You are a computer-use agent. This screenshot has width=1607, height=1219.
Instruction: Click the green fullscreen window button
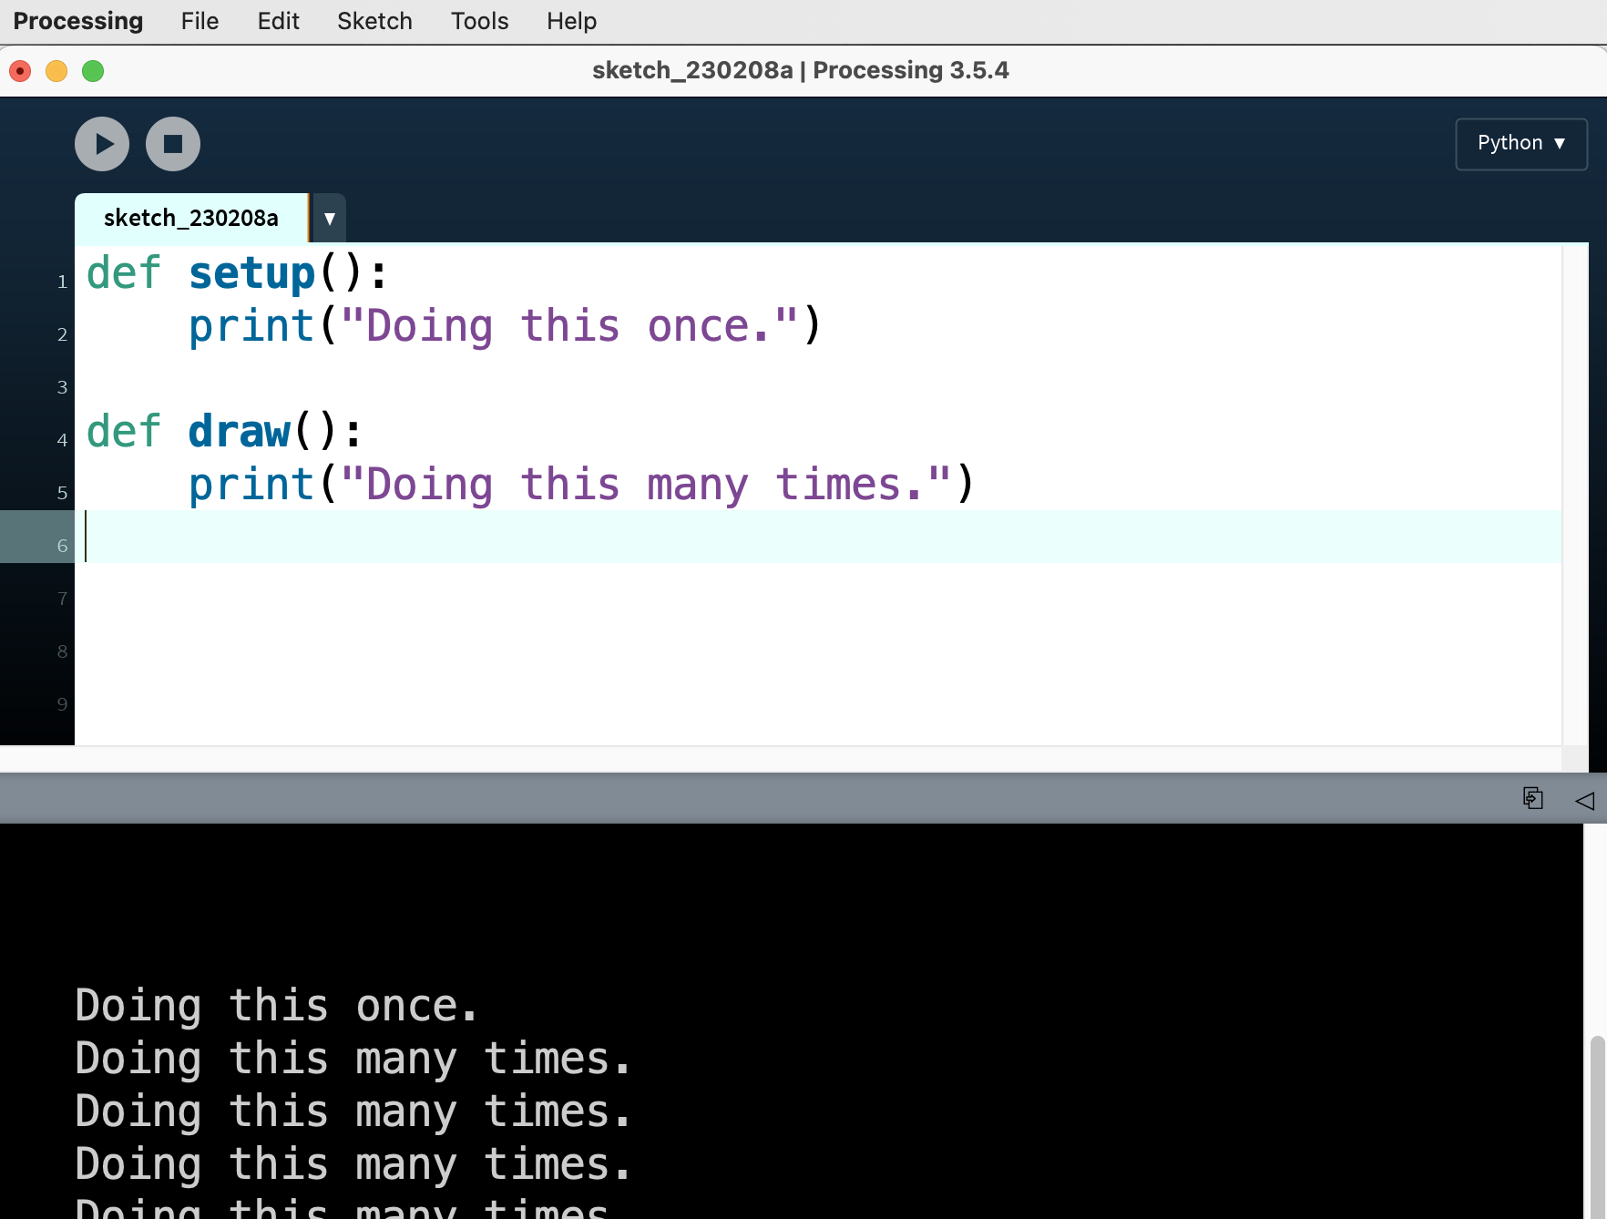tap(93, 71)
